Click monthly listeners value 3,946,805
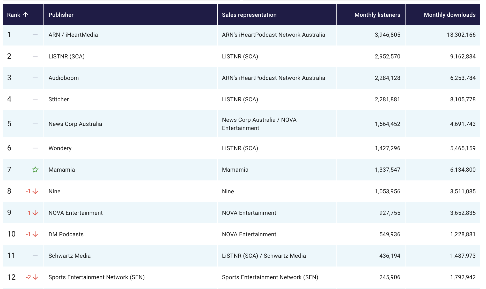This screenshot has width=486, height=289. point(387,35)
